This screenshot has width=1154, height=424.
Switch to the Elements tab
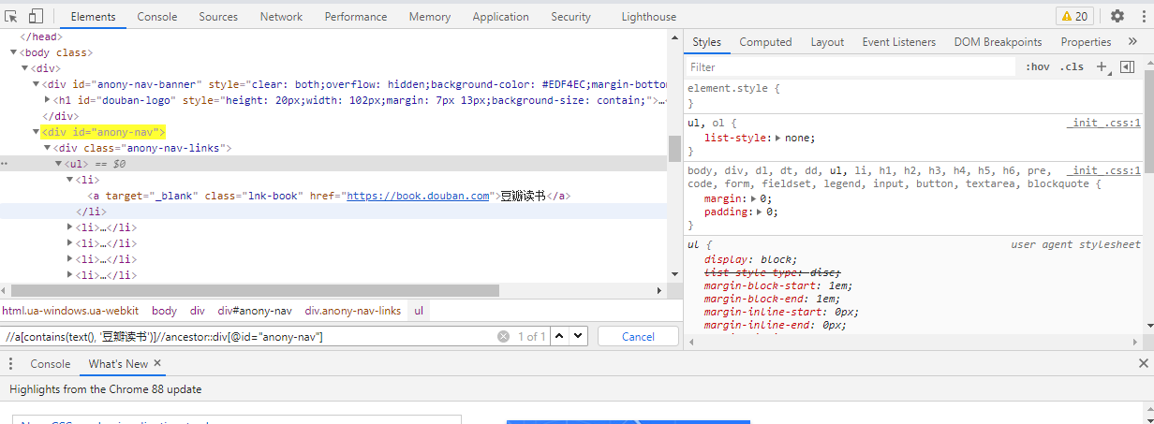[93, 17]
